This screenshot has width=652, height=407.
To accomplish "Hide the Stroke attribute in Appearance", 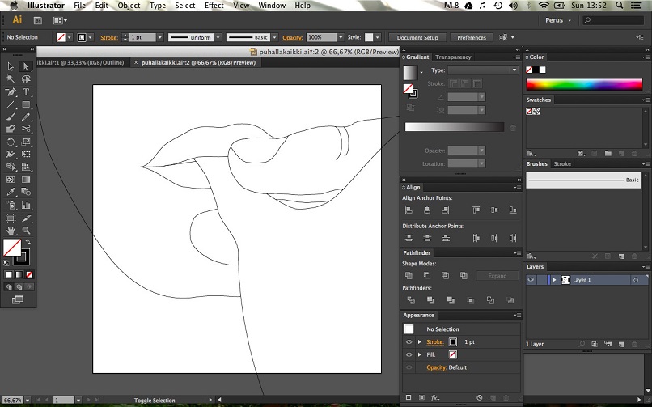I will click(x=409, y=342).
